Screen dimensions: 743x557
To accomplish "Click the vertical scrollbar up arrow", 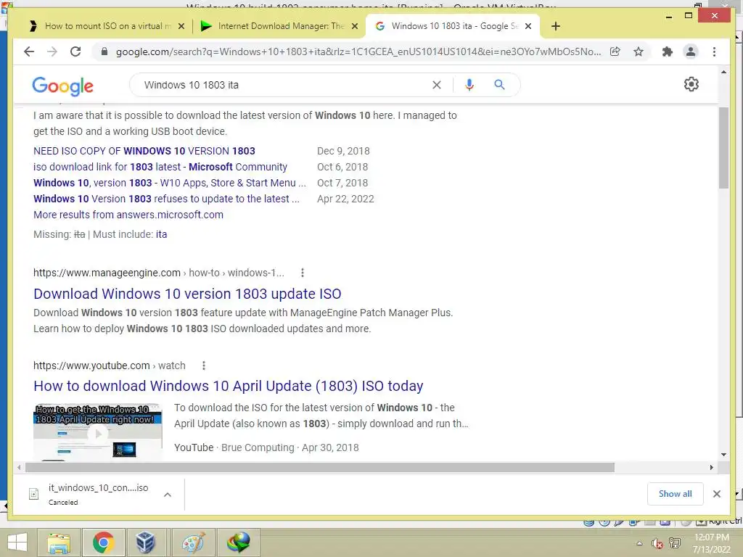I will tap(723, 72).
